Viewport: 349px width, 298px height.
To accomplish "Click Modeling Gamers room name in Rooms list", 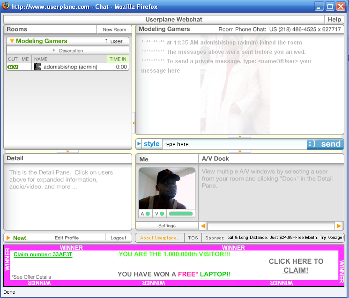I will tap(41, 41).
